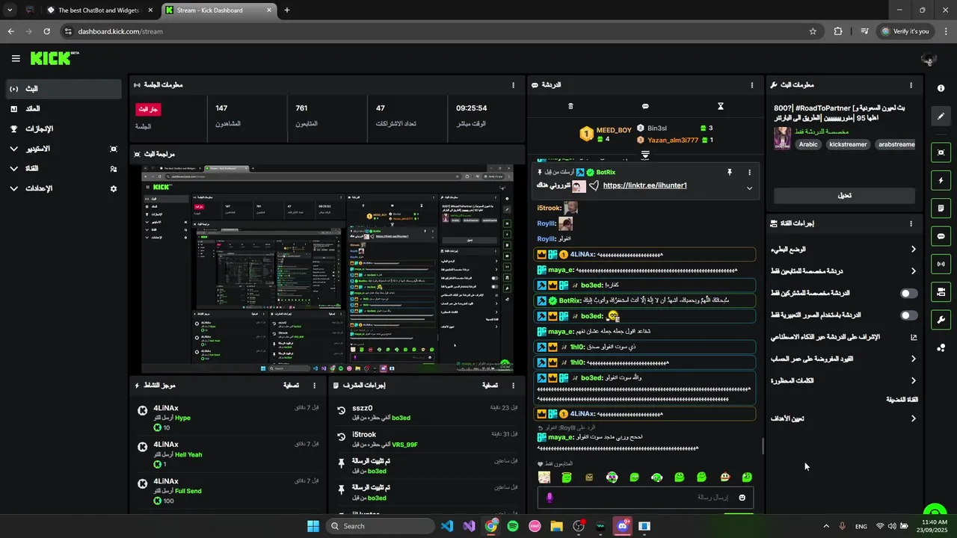Click the wrench icon in right rail
The image size is (957, 538).
[x=941, y=320]
